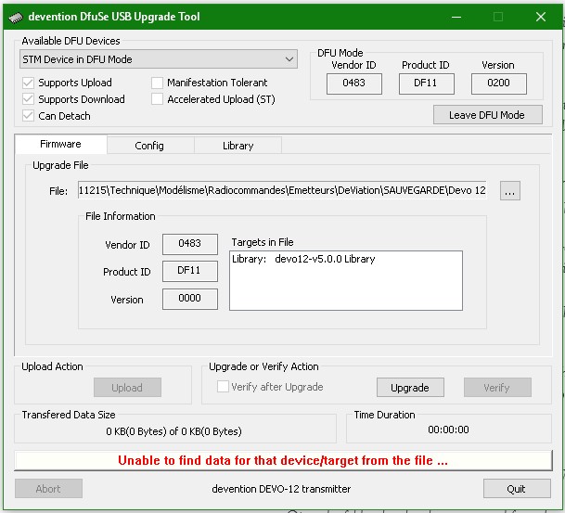Click the DFU Mode Vendor ID field
The image size is (565, 513).
[x=354, y=83]
